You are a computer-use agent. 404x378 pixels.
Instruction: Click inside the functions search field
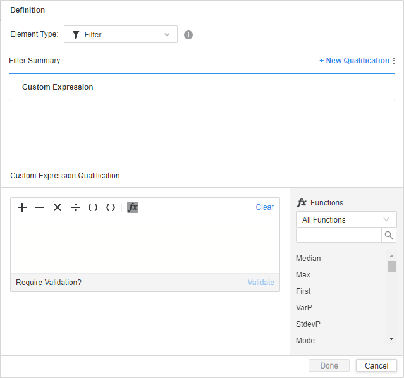pyautogui.click(x=338, y=235)
